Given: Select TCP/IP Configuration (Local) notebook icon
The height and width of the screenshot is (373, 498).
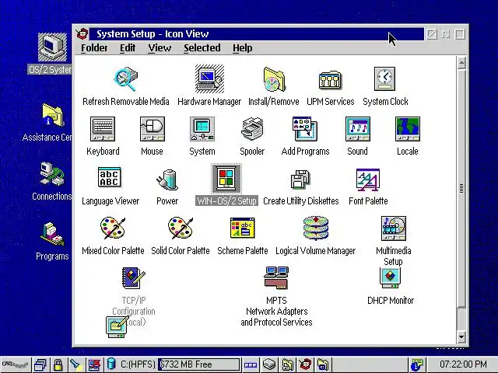Looking at the screenshot, I should coord(133,277).
